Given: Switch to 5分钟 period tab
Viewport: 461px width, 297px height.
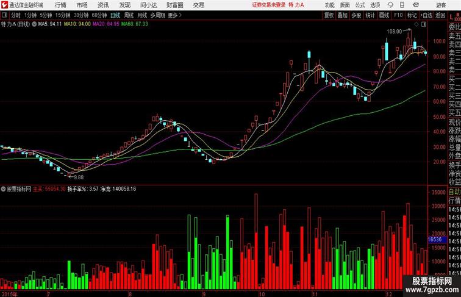Looking at the screenshot, I should (46, 15).
